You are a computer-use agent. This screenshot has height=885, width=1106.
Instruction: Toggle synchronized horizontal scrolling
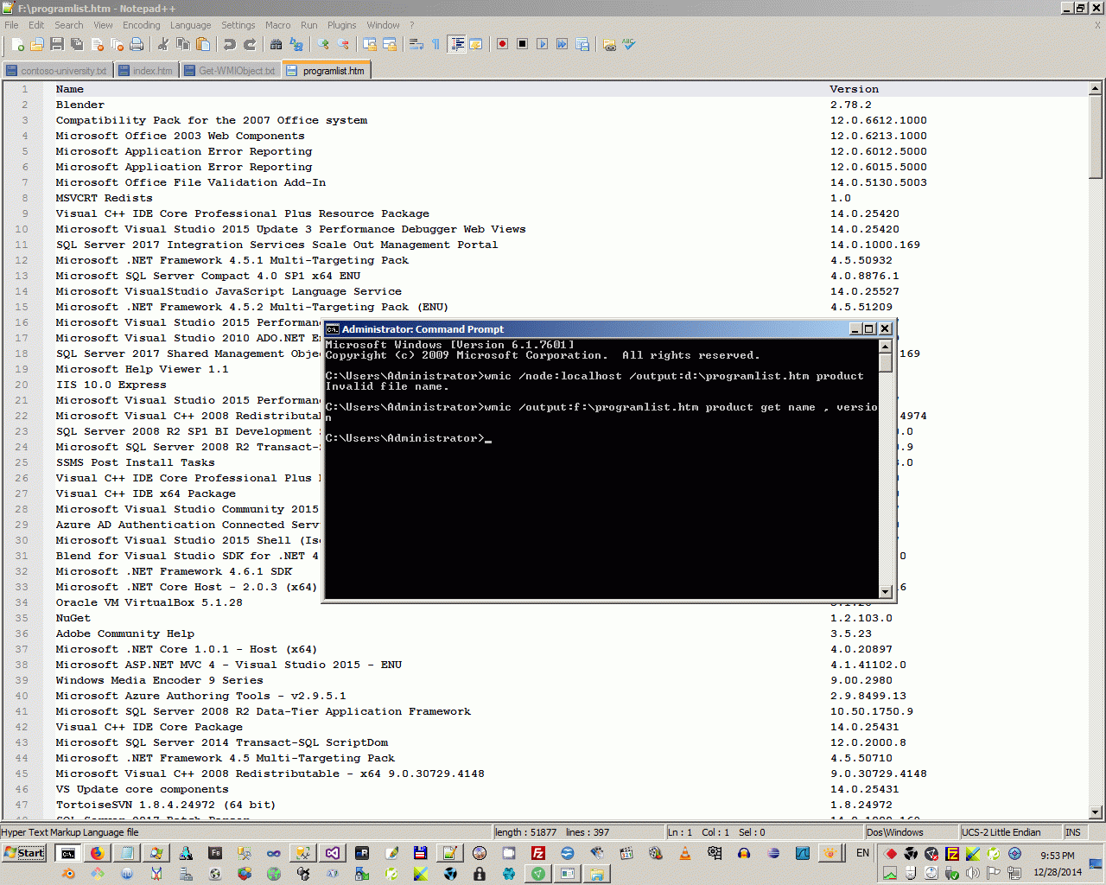(390, 44)
